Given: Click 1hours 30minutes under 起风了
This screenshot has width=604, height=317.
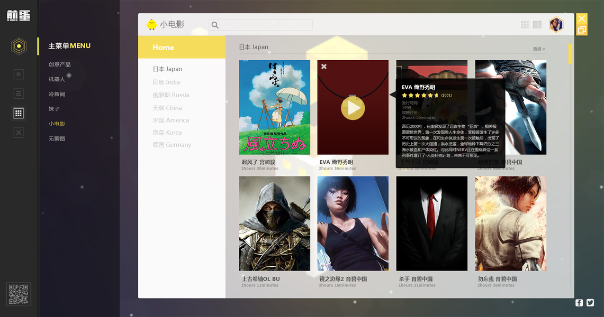Looking at the screenshot, I should [259, 169].
